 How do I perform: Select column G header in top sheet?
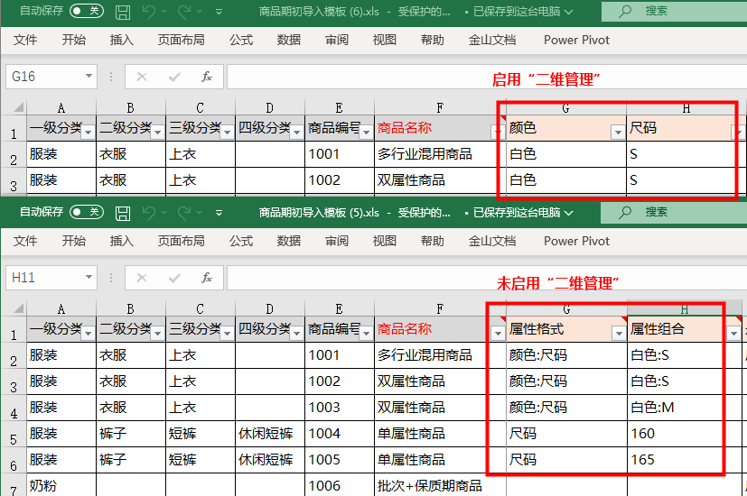(x=566, y=108)
